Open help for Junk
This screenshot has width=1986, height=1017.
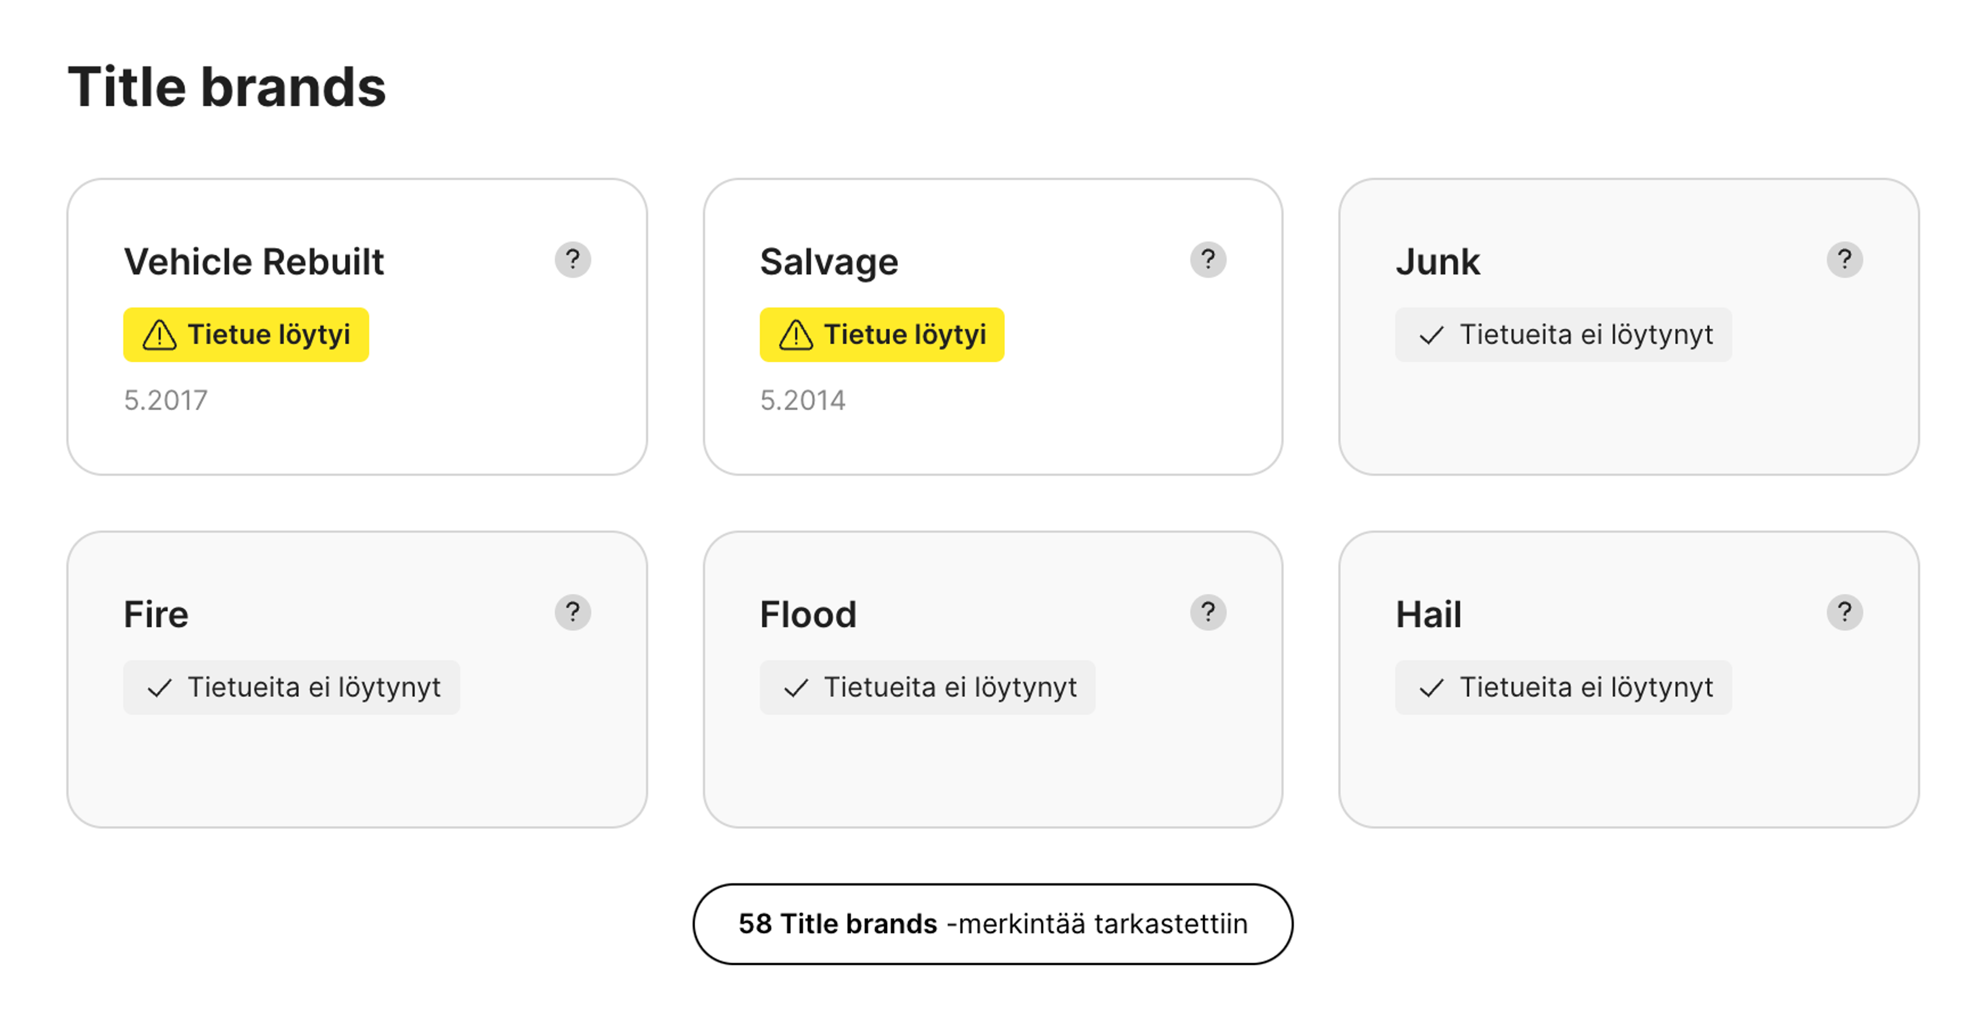click(1845, 259)
